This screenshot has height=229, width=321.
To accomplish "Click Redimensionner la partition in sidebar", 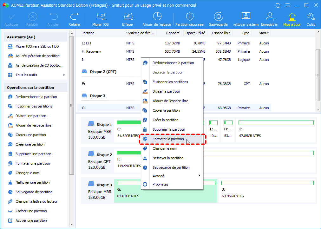I will click(36, 97).
